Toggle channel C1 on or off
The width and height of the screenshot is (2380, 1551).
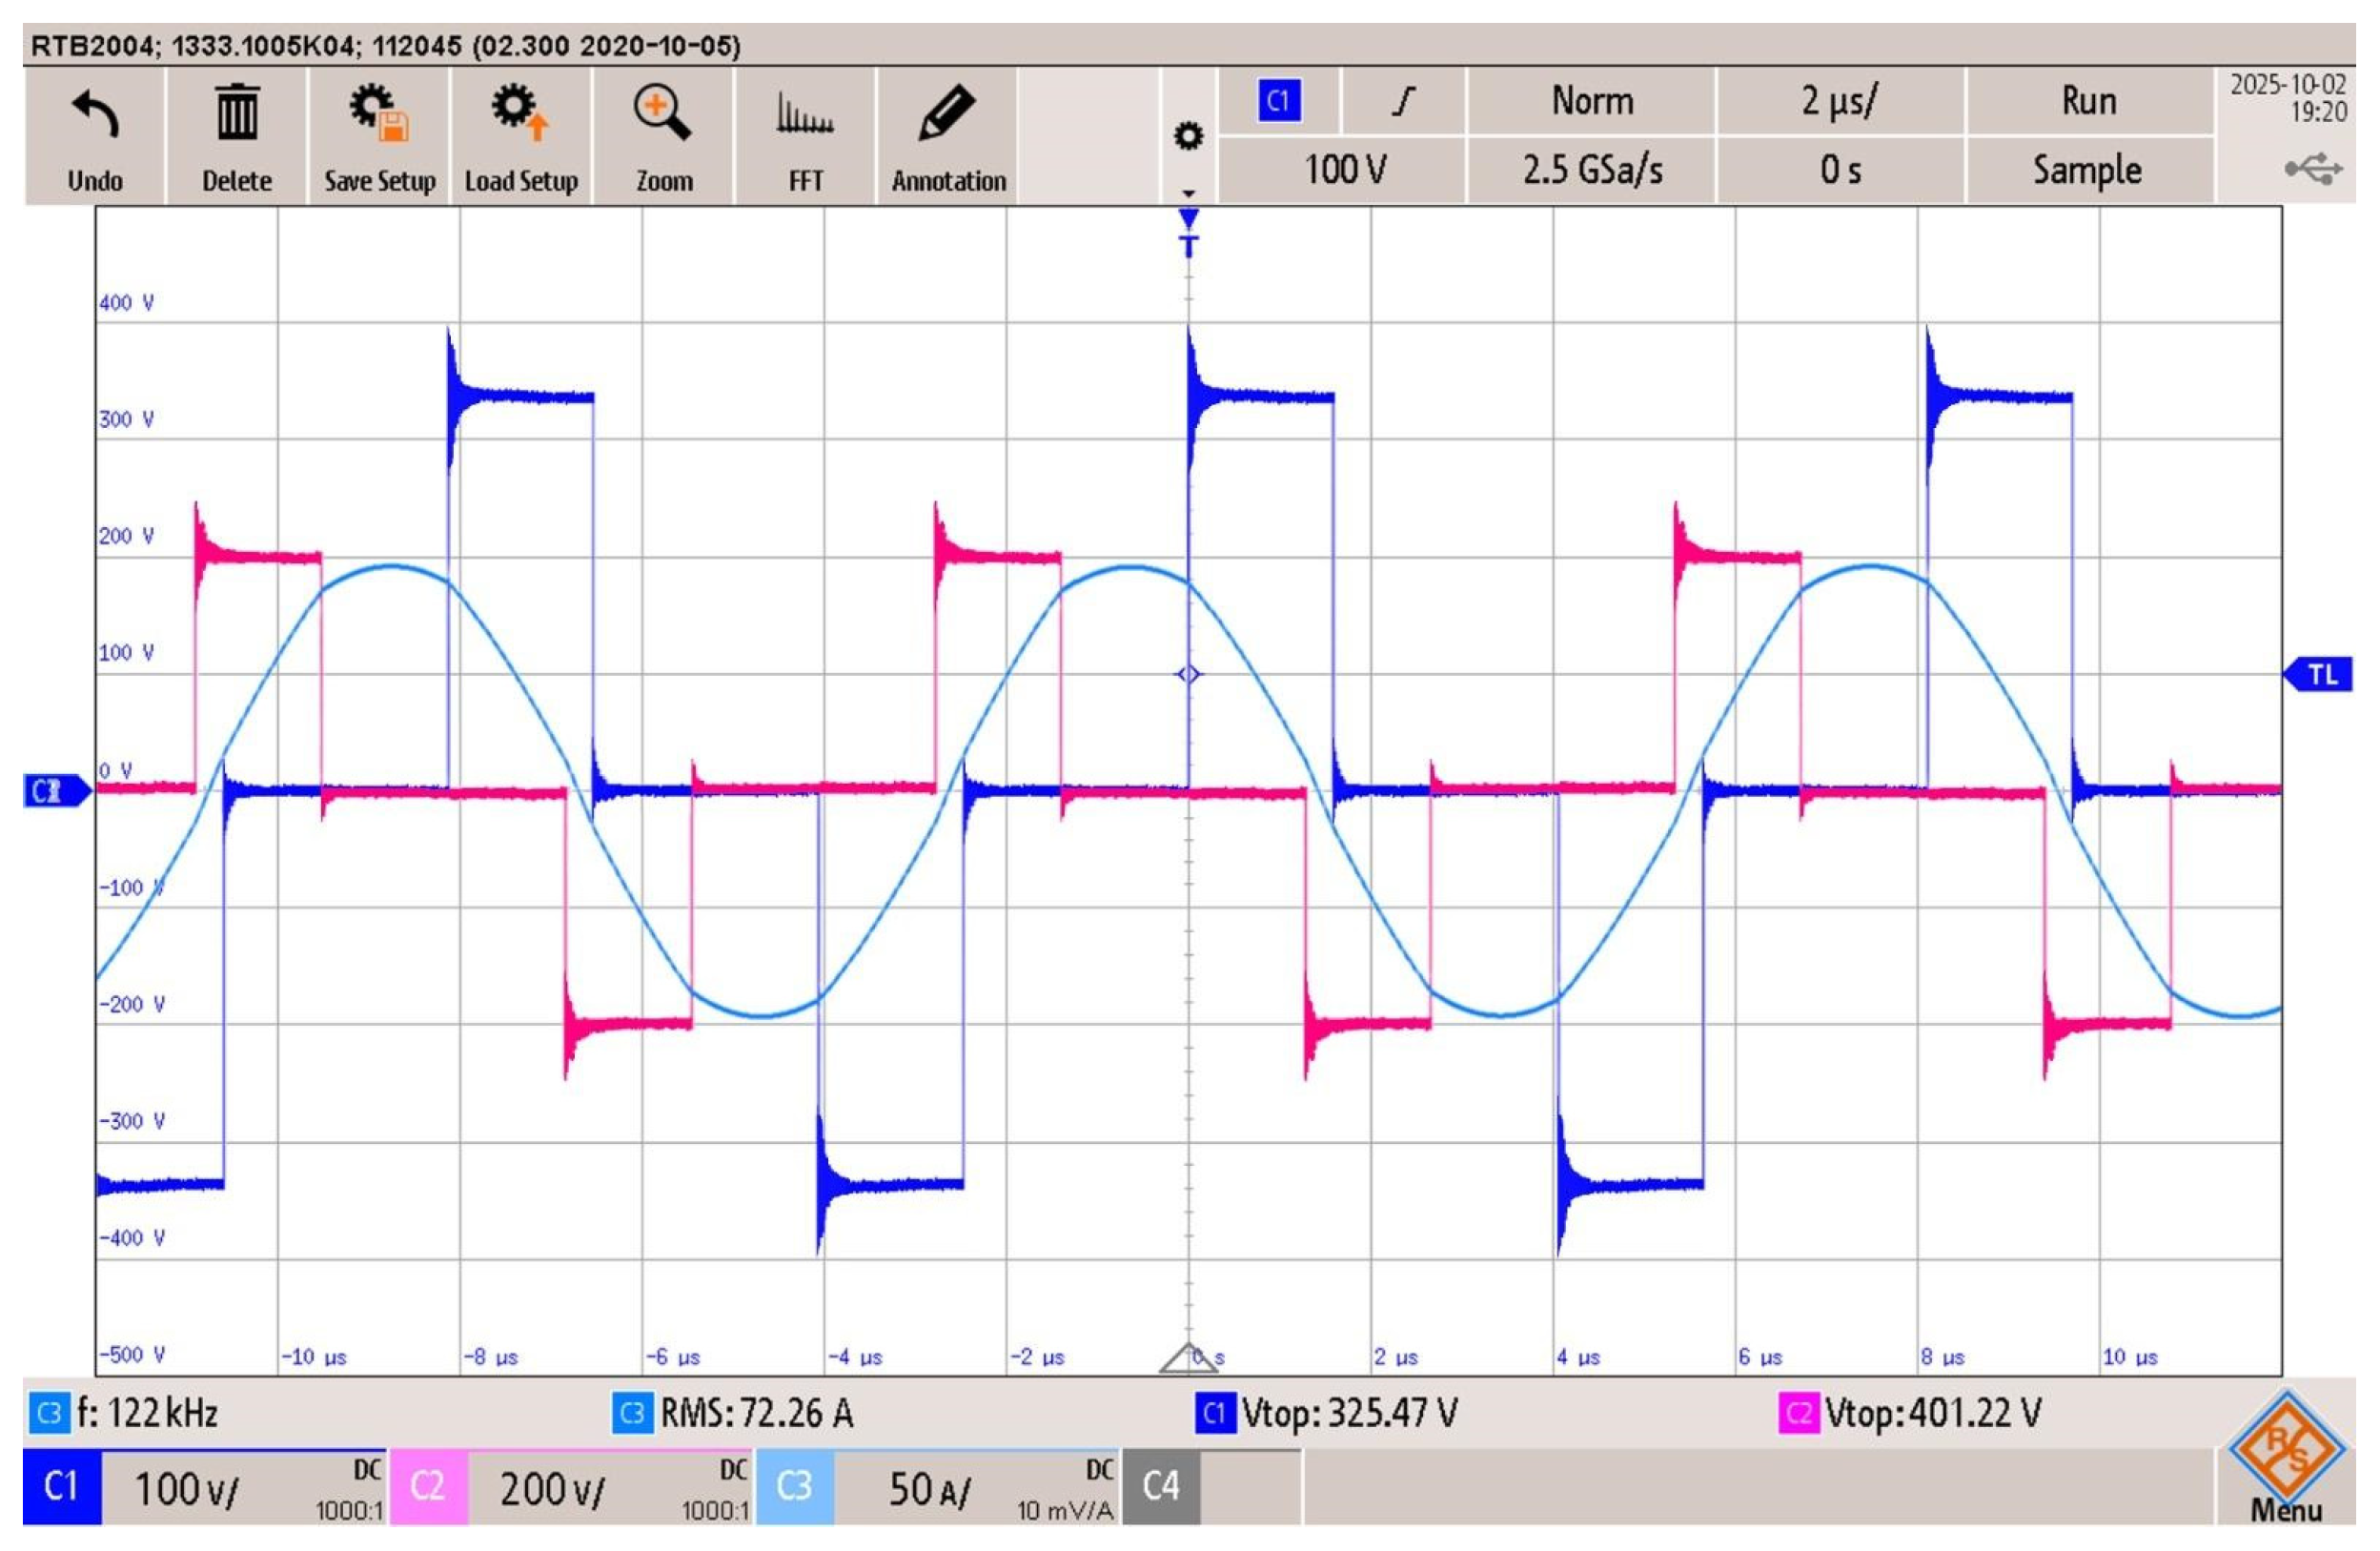61,1487
